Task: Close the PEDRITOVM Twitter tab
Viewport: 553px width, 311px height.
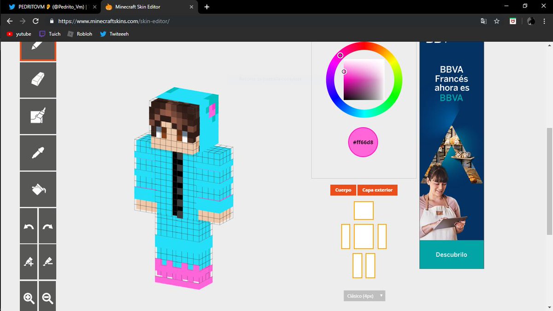Action: (x=94, y=7)
